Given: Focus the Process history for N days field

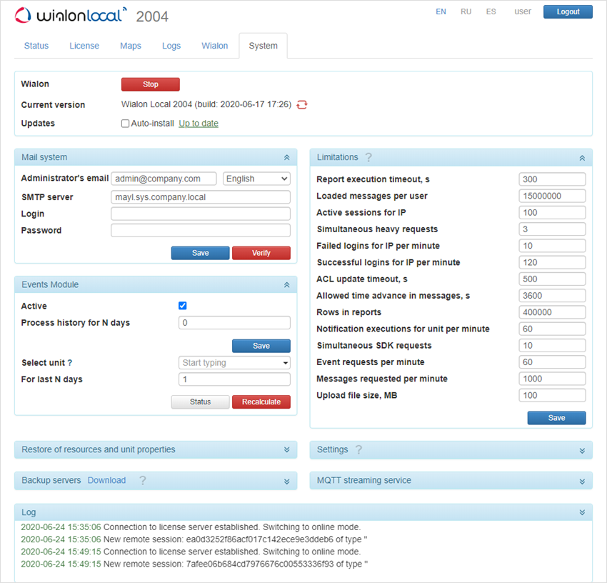Looking at the screenshot, I should click(x=235, y=323).
